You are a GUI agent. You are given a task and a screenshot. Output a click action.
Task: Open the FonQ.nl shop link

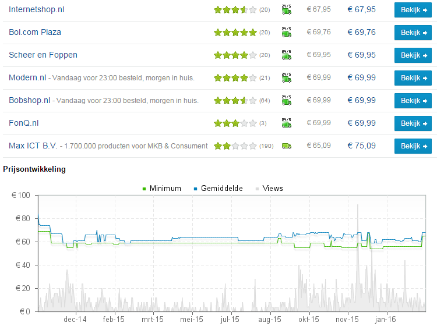(x=24, y=123)
